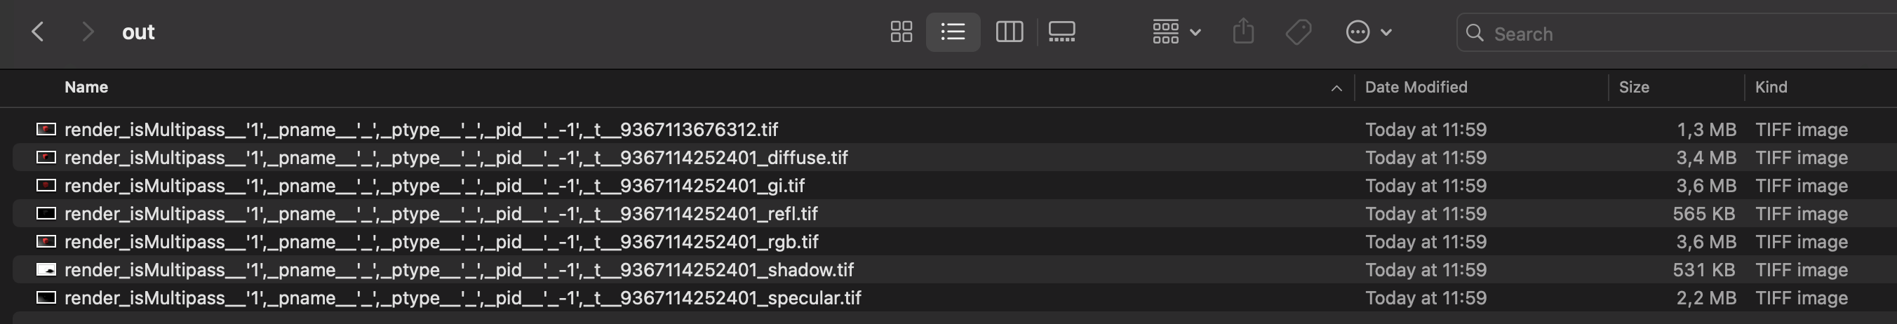Toggle sort direction chevron in Name header

[1336, 88]
